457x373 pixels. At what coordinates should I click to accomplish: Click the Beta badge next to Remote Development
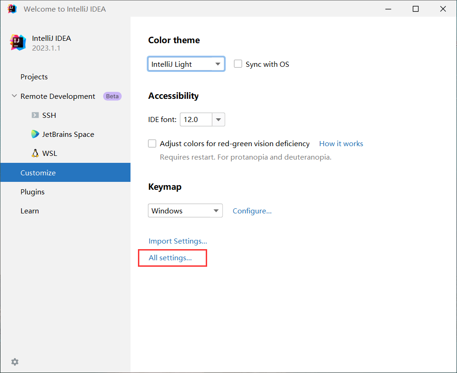112,96
